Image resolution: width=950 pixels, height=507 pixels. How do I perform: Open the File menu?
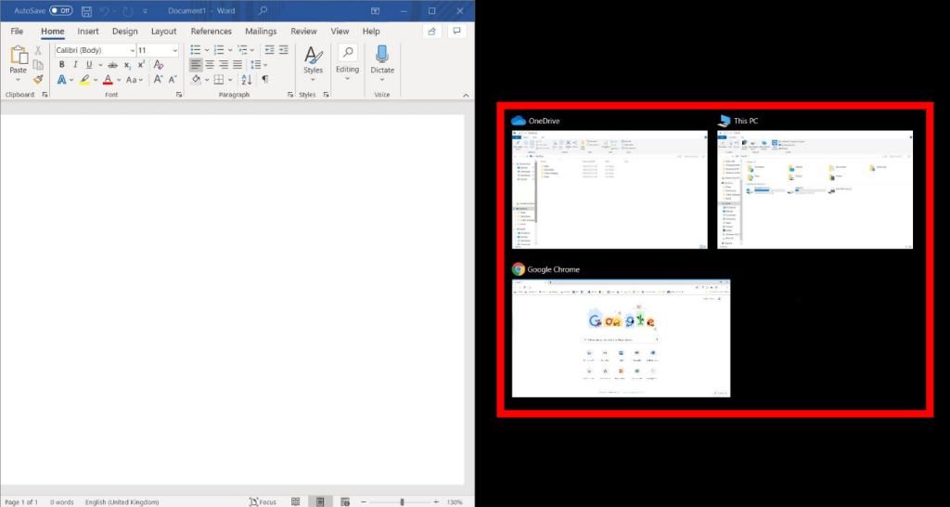pyautogui.click(x=17, y=31)
